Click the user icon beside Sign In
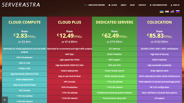 click(171, 5)
